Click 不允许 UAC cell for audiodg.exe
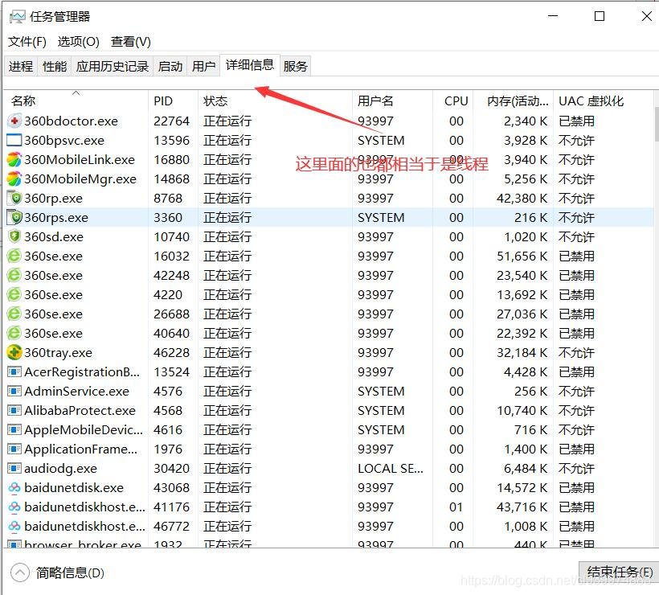The height and width of the screenshot is (595, 659). tap(577, 469)
